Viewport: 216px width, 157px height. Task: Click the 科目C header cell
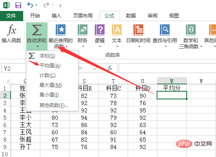click(113, 88)
